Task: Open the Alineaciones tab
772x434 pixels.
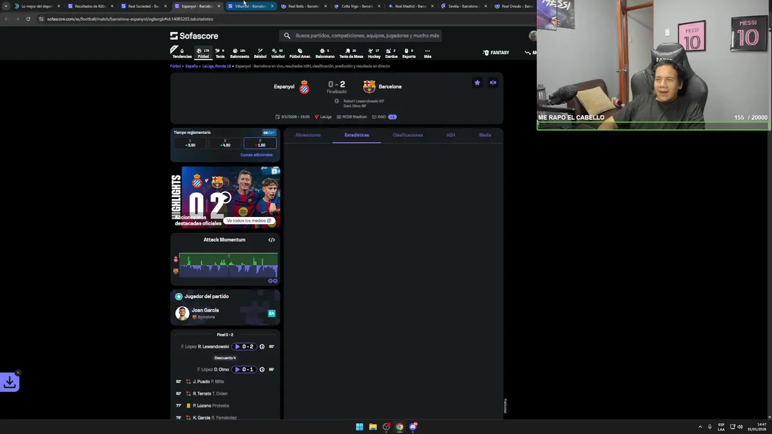Action: point(308,135)
